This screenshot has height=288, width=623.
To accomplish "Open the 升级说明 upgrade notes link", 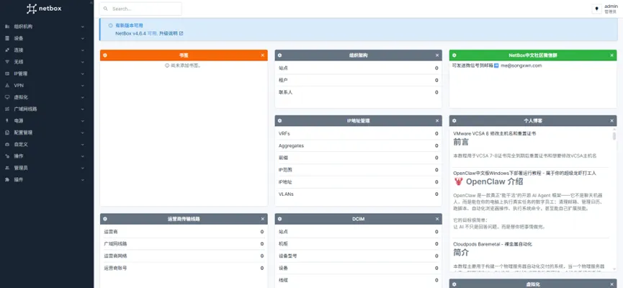I will click(169, 33).
